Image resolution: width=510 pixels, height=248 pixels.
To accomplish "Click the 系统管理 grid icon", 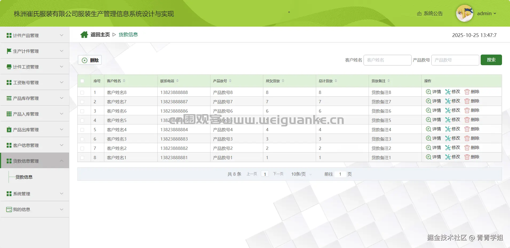I will point(9,194).
